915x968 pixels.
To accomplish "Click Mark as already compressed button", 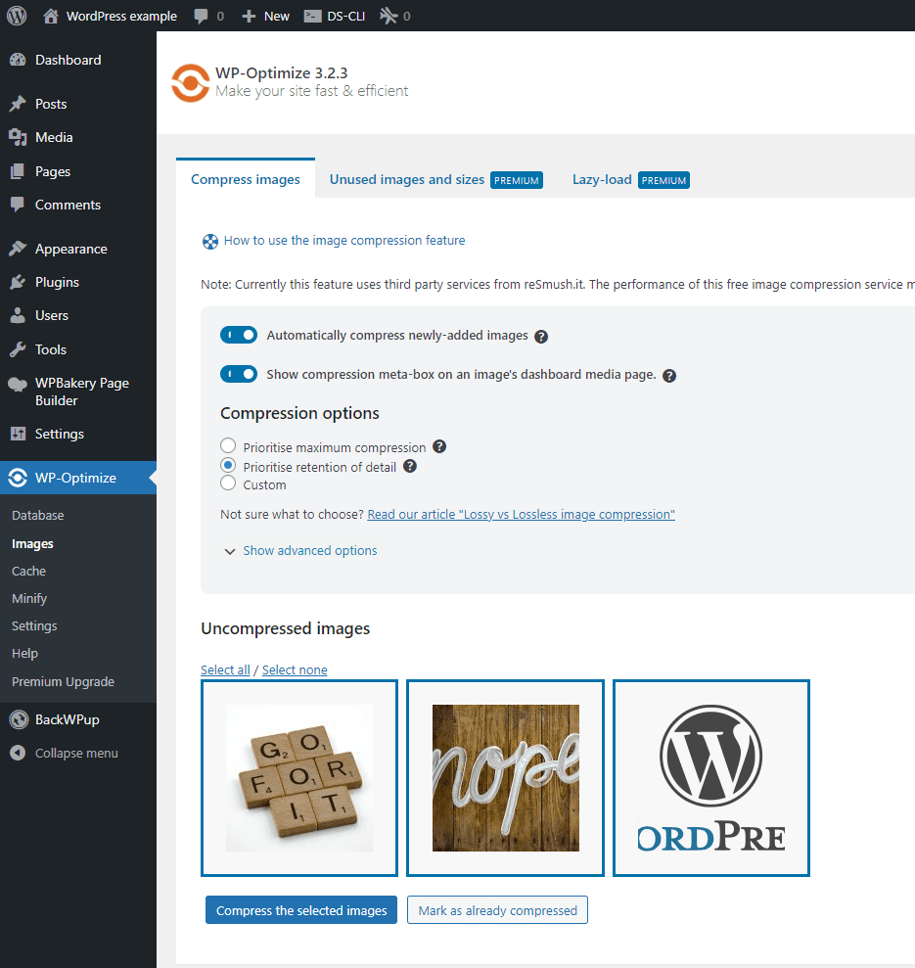I will click(498, 910).
